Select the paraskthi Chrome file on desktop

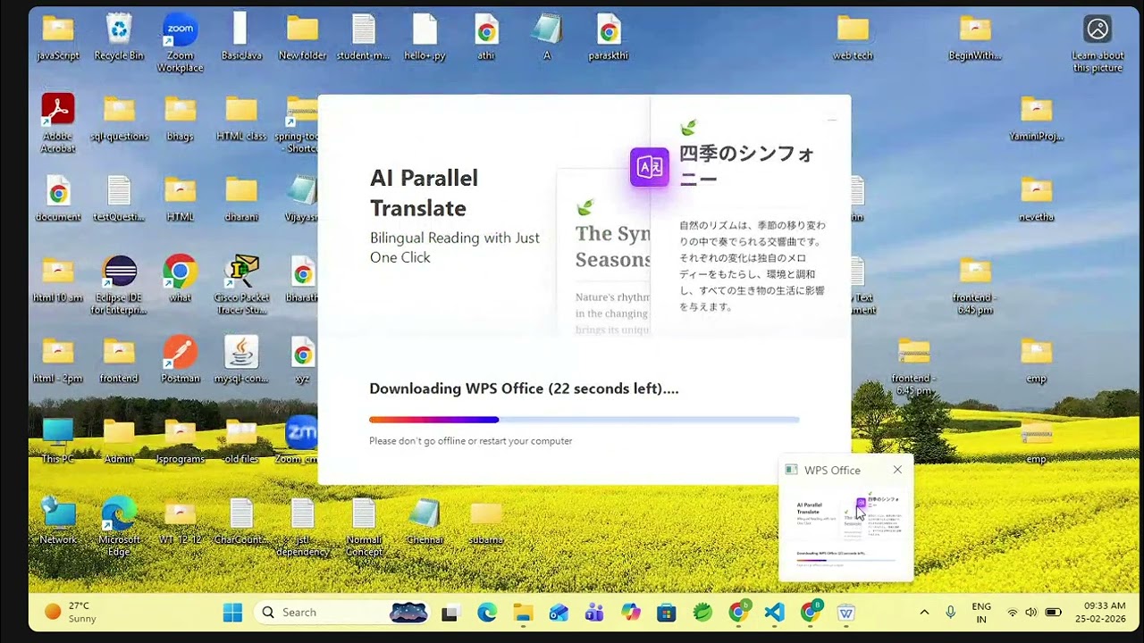tap(609, 38)
